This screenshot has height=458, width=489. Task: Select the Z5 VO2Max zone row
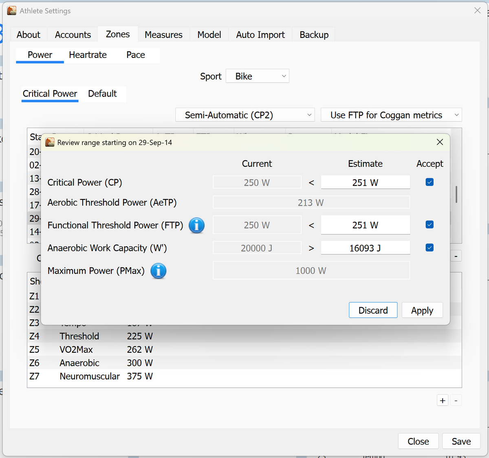click(x=244, y=350)
